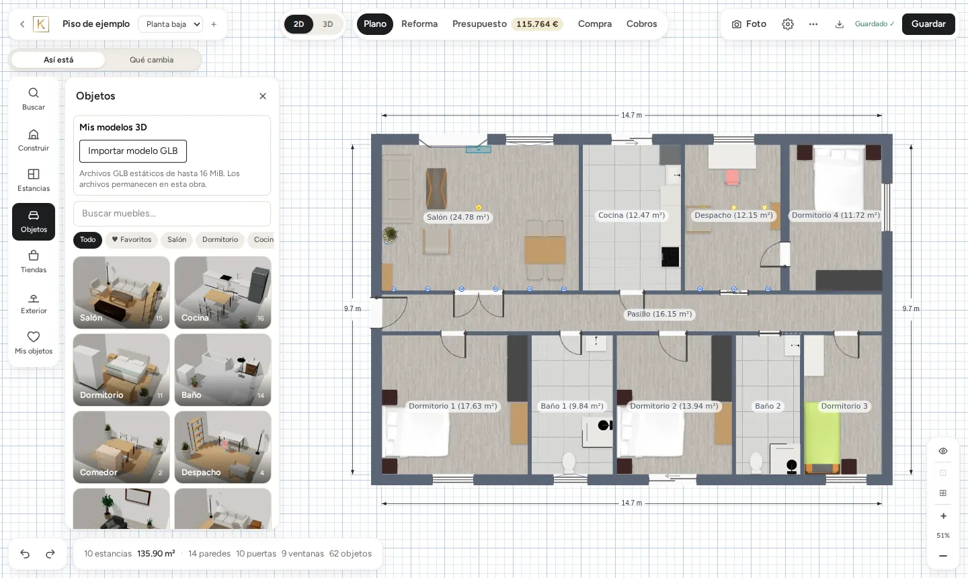
Task: Open the Estancias rooms tool
Action: (x=34, y=180)
